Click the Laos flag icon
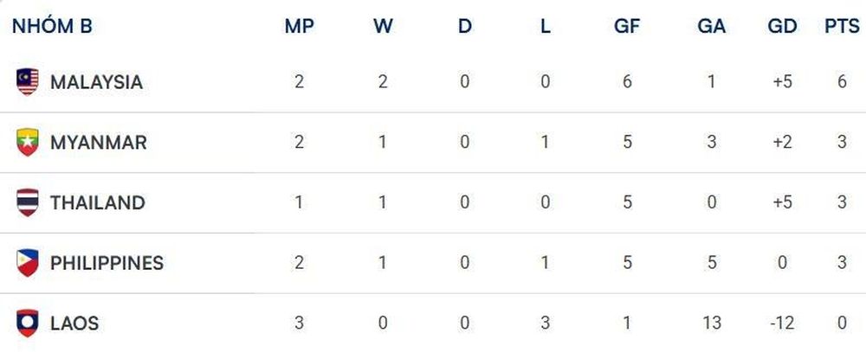The height and width of the screenshot is (352, 866). (x=27, y=323)
